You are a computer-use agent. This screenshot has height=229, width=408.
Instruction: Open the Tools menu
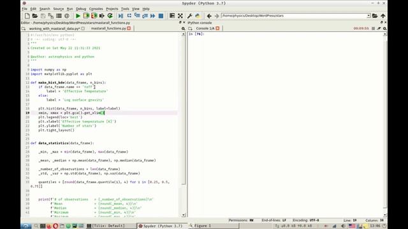125,9
